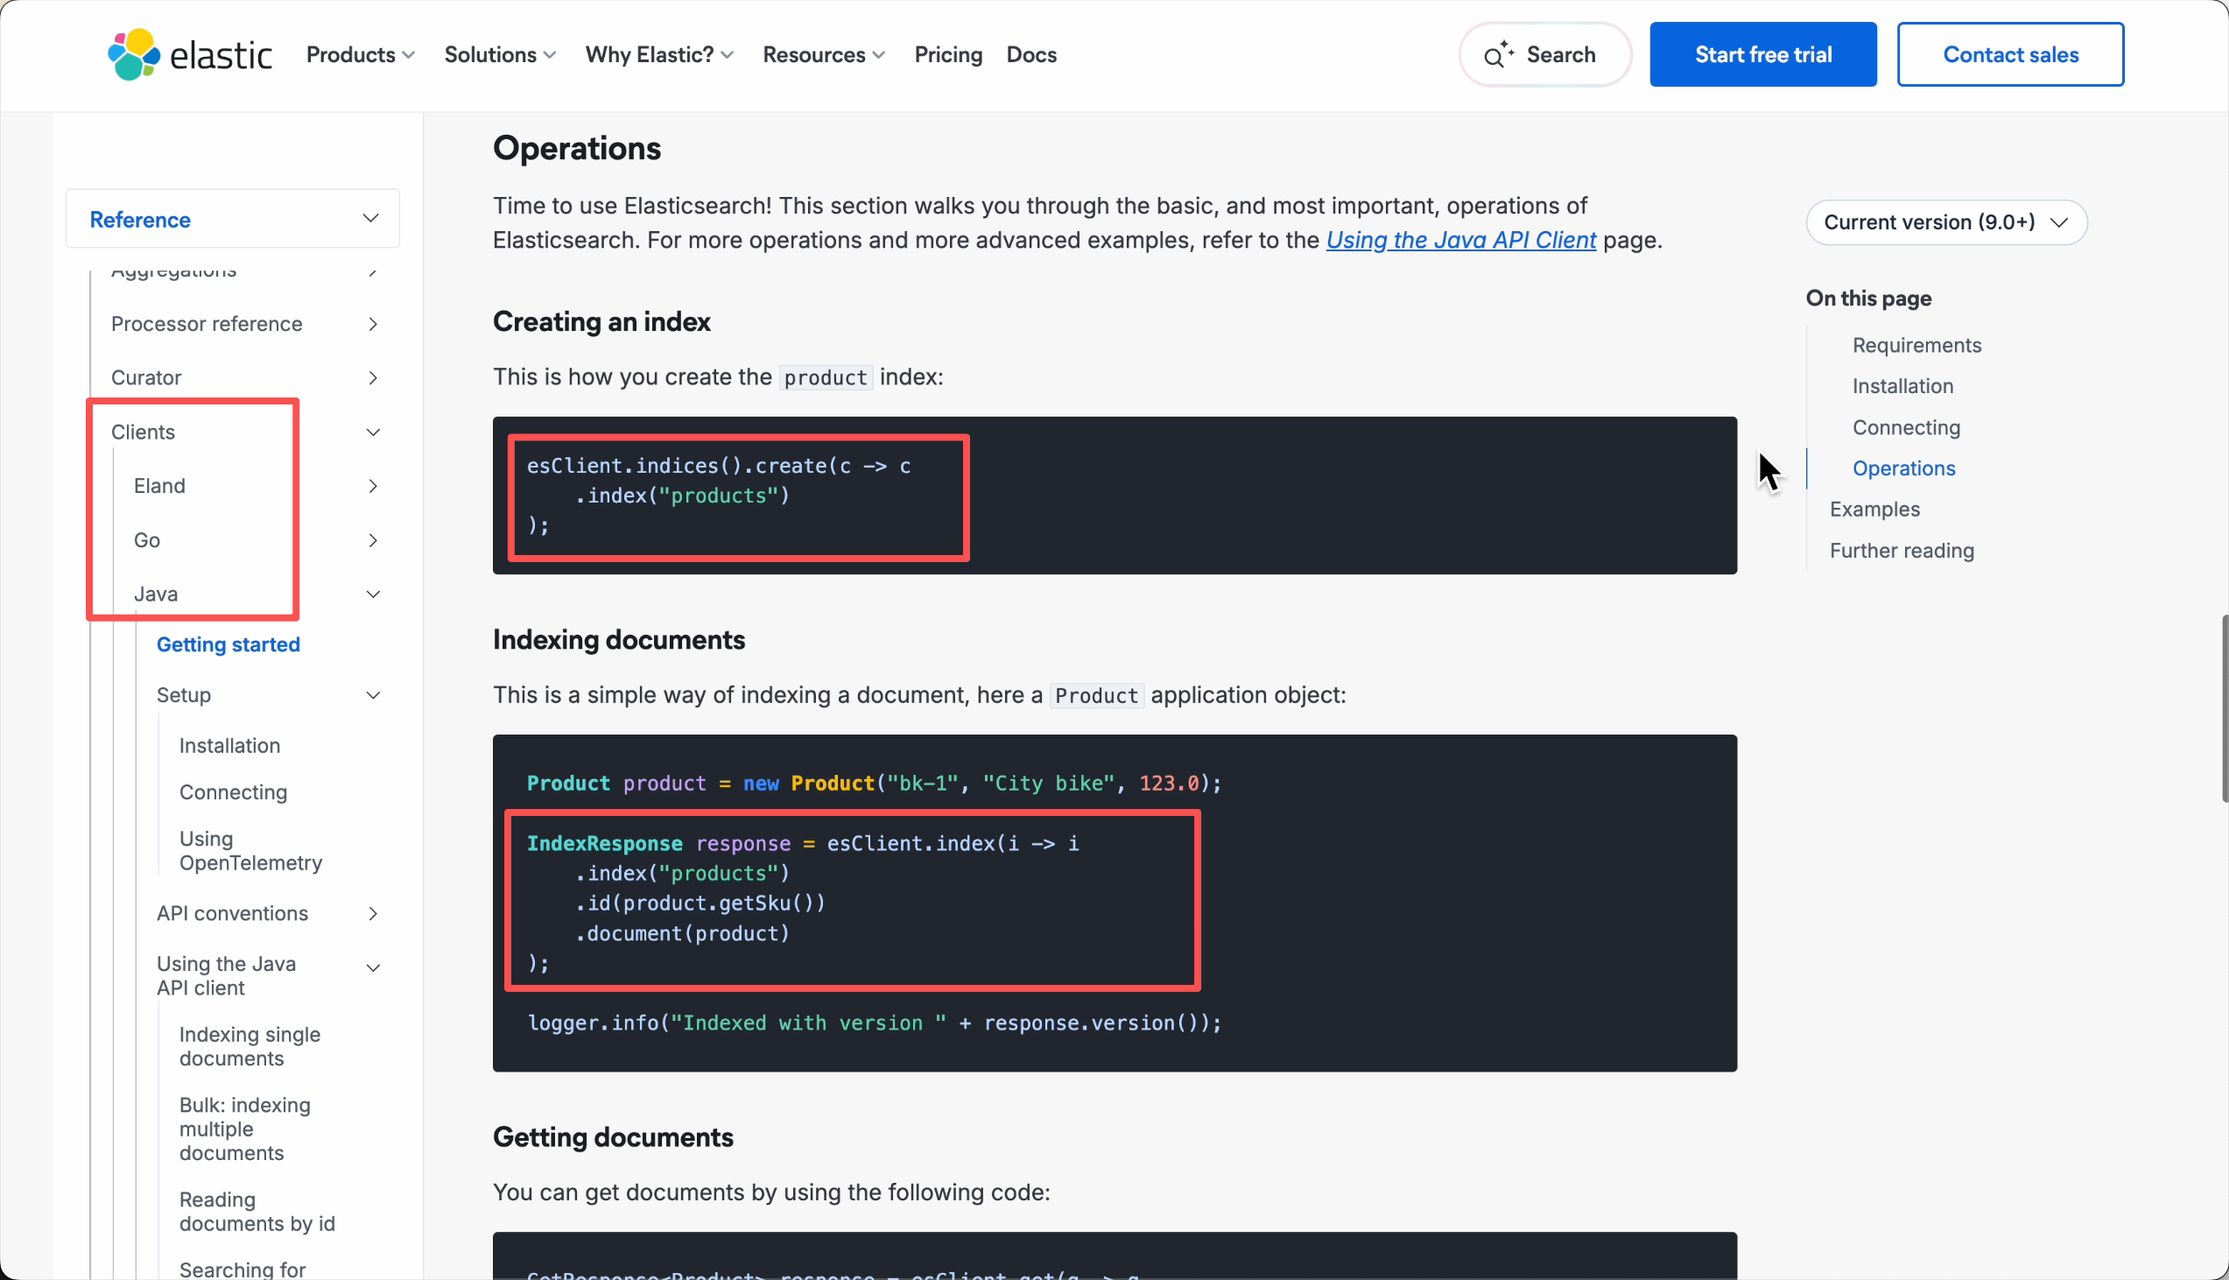Follow Using the Java API Client link

[x=1460, y=240]
